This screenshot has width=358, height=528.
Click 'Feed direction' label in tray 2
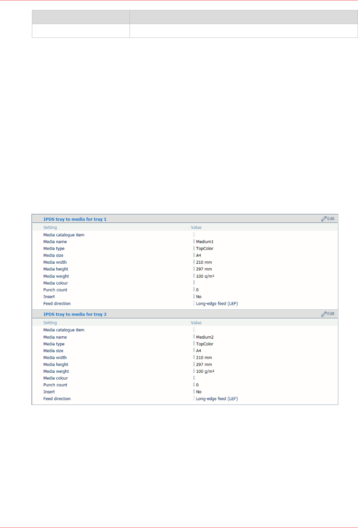(57, 399)
